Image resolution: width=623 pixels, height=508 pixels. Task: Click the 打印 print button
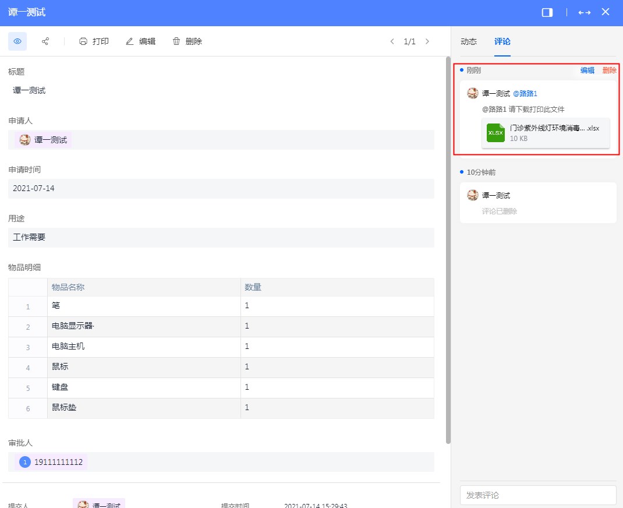tap(94, 41)
